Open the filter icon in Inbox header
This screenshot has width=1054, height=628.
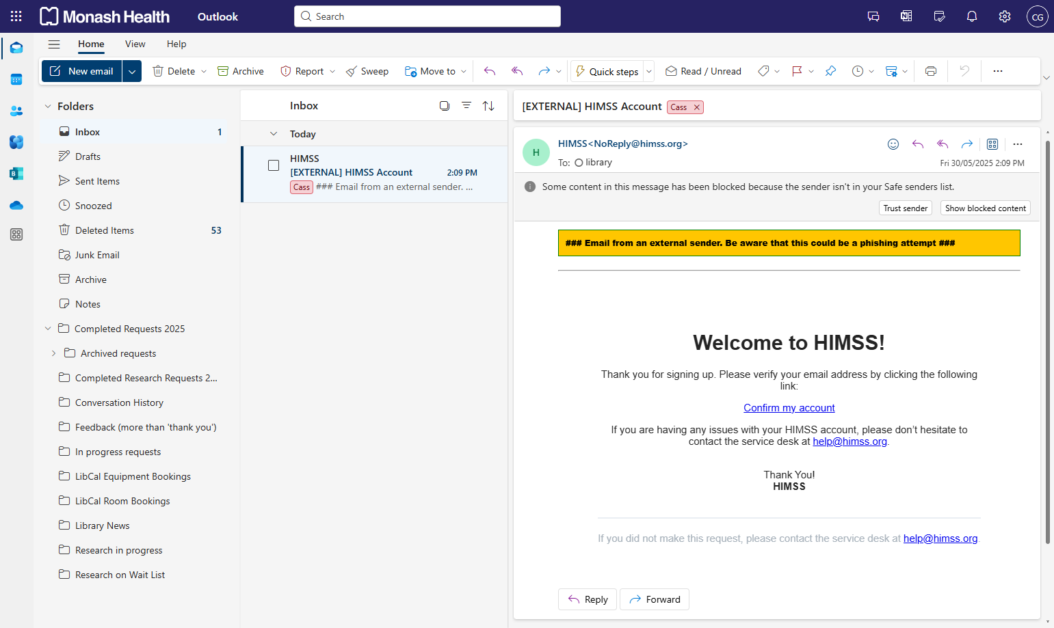(x=466, y=105)
